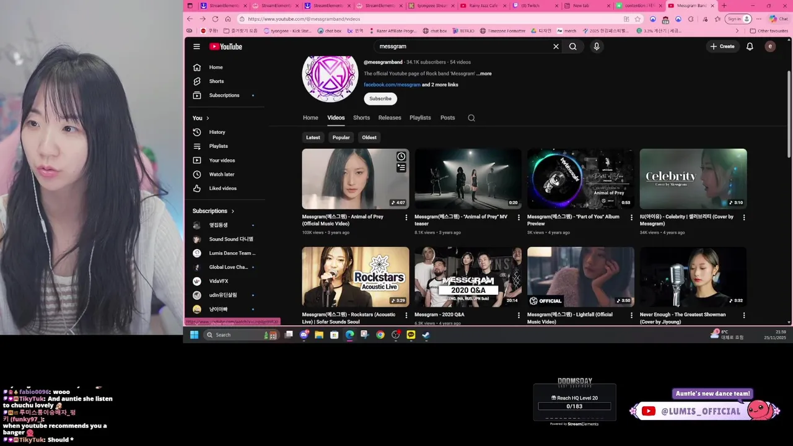The image size is (793, 446).
Task: Open the channel Playlists tab
Action: pos(420,118)
